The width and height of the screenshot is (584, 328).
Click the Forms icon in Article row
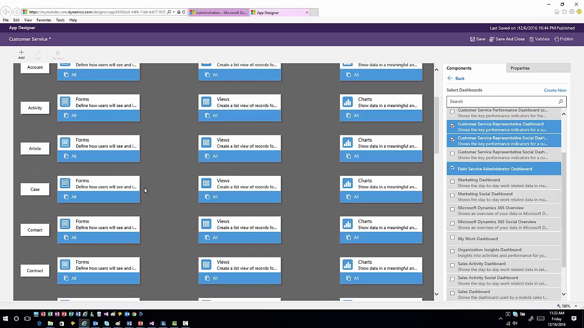point(65,143)
